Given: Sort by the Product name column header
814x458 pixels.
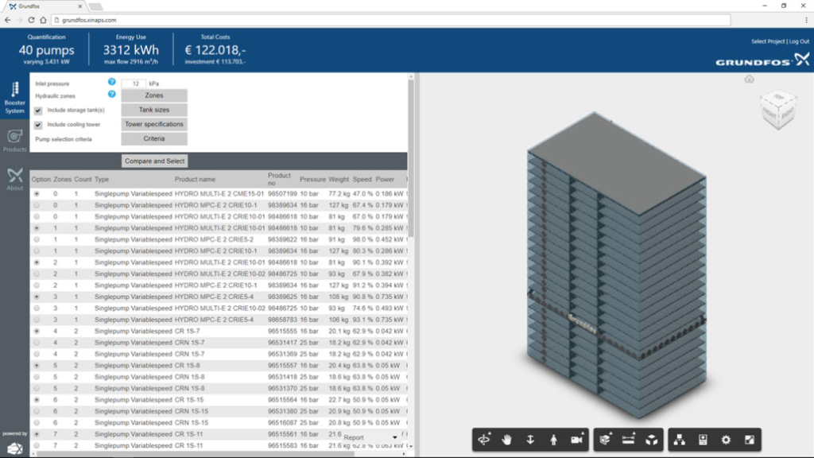Looking at the screenshot, I should (x=195, y=179).
